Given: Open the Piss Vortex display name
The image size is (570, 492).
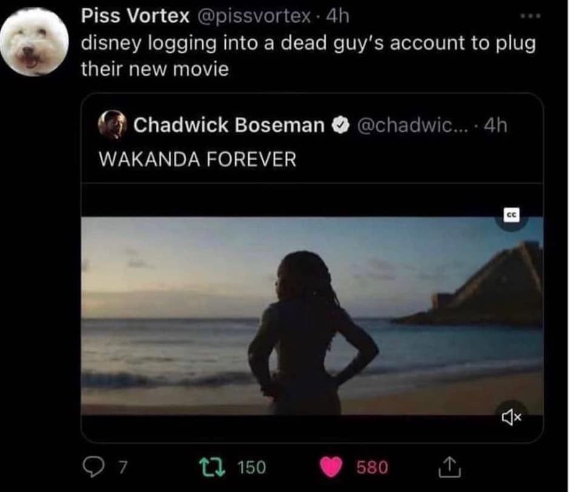Looking at the screenshot, I should coord(135,16).
